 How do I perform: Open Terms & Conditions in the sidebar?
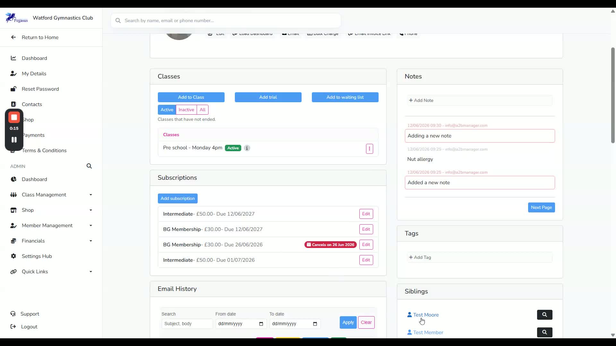(44, 150)
